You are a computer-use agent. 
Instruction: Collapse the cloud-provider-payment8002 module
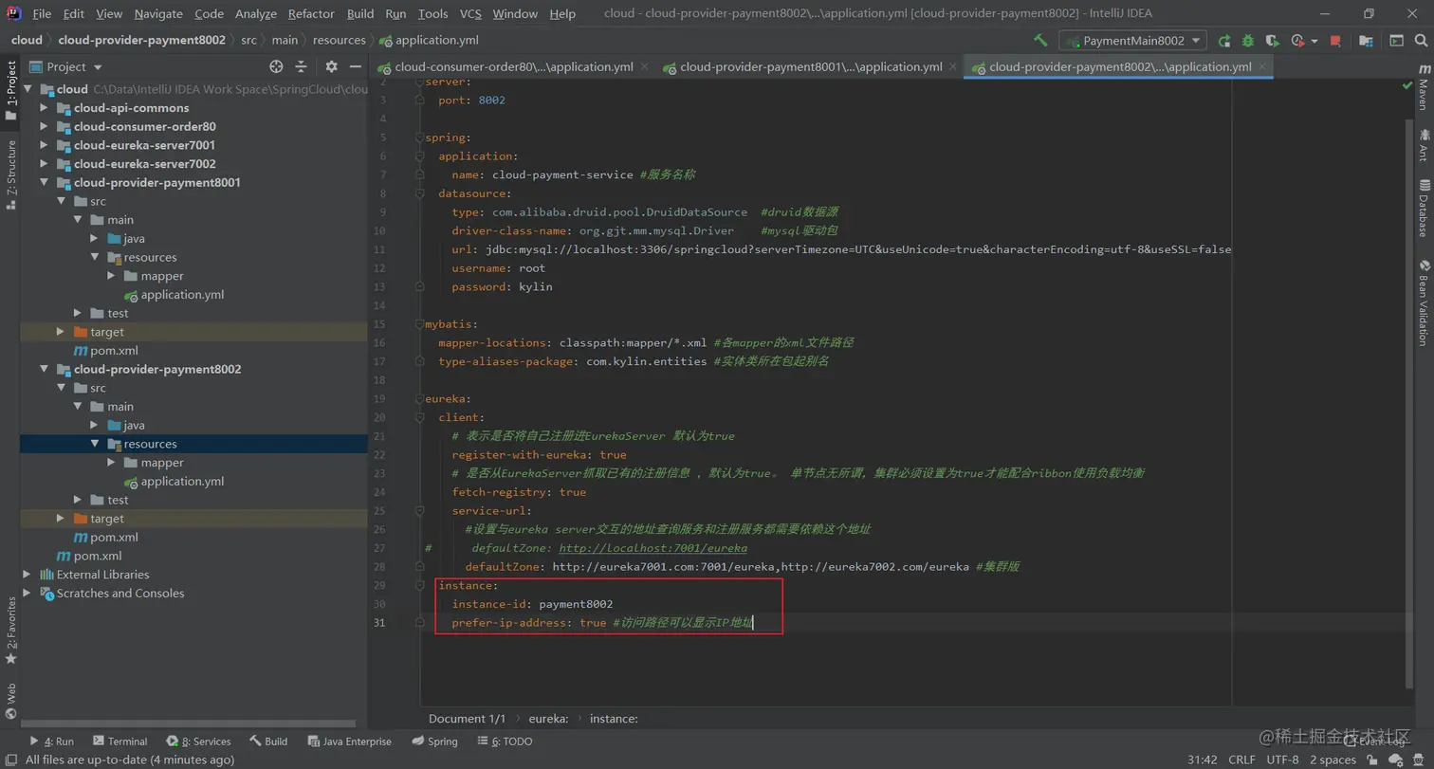pos(44,370)
